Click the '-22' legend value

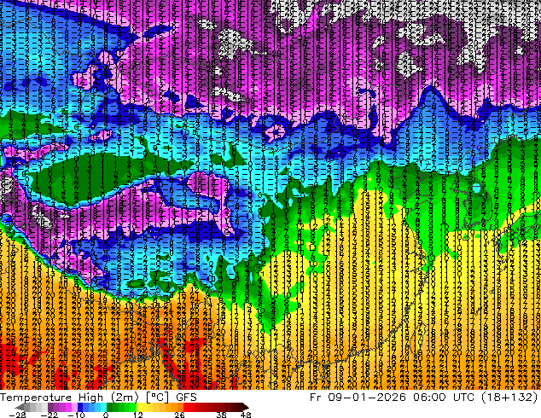coord(49,415)
